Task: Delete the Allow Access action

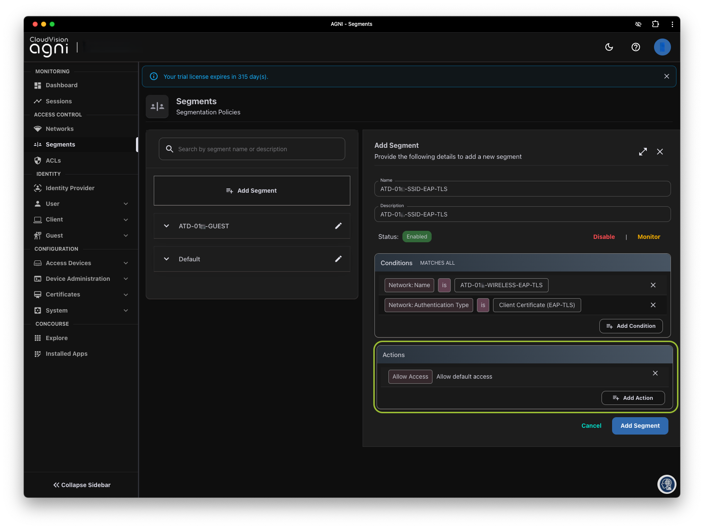Action: pos(655,373)
